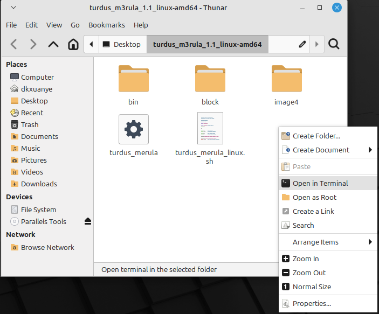The width and height of the screenshot is (379, 314).
Task: Open the bin folder
Action: pyautogui.click(x=133, y=80)
